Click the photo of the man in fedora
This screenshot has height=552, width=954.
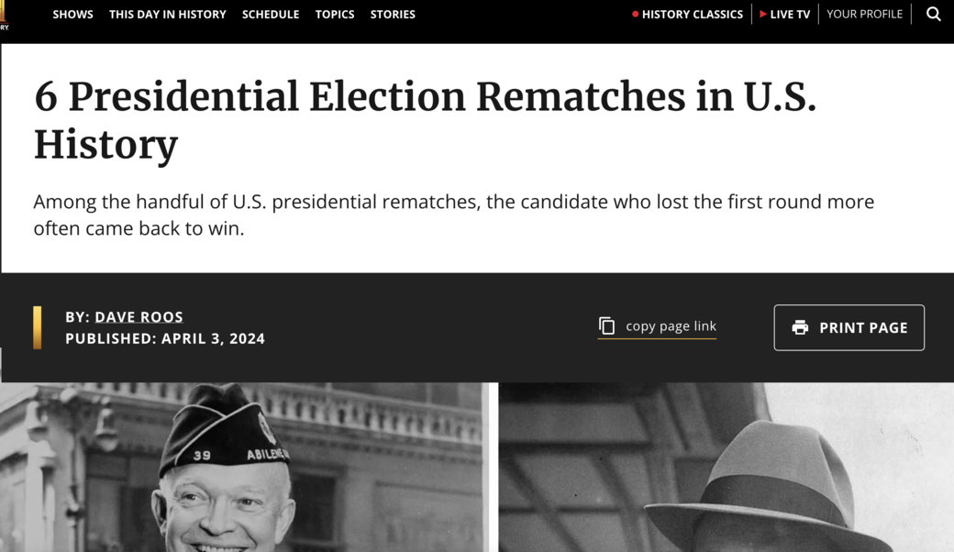coord(726,468)
